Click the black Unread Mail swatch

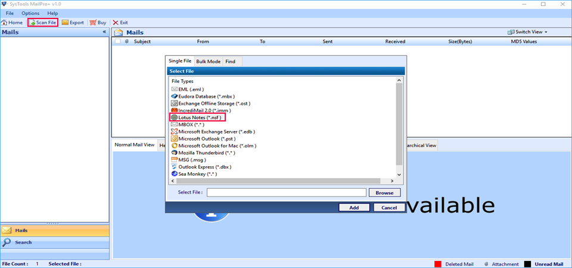(527, 264)
